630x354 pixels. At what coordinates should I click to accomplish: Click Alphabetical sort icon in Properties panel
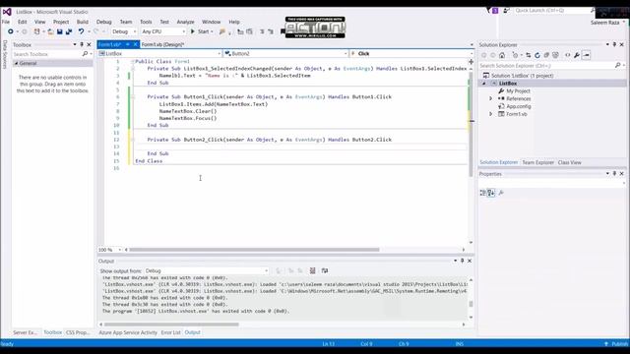pos(491,193)
